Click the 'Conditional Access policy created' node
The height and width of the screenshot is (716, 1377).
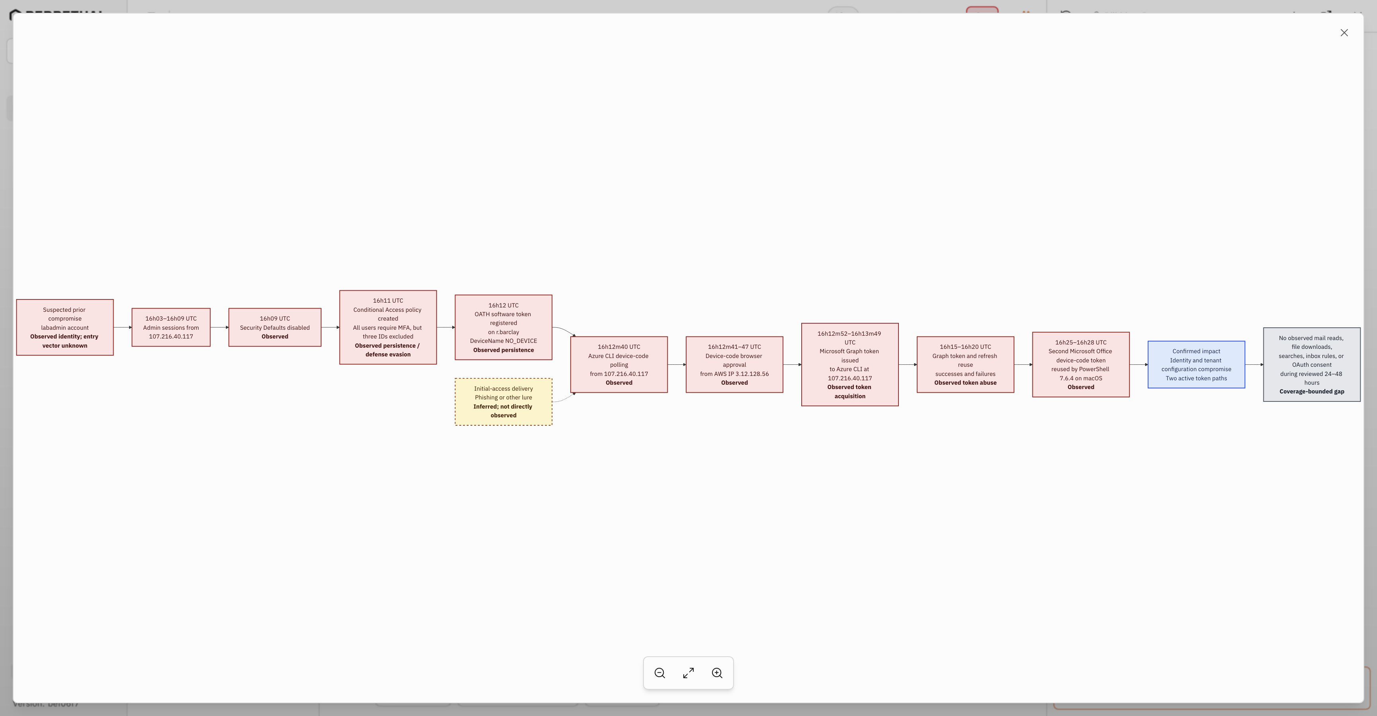(x=388, y=327)
